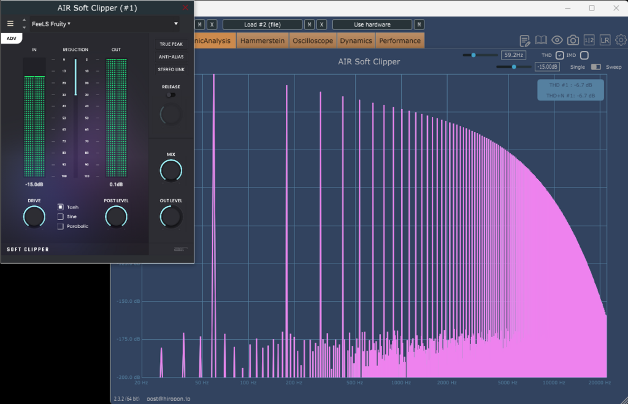The width and height of the screenshot is (628, 404).
Task: Open the manual book icon
Action: tap(541, 40)
